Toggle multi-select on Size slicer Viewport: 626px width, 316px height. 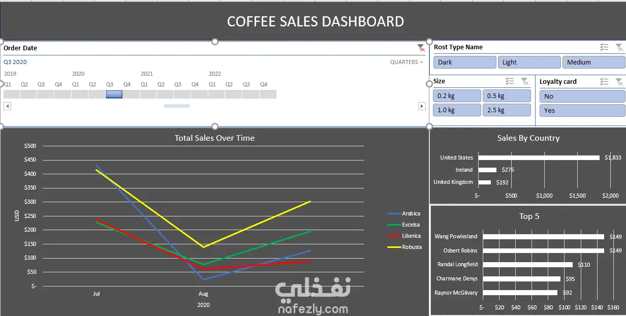click(x=510, y=81)
